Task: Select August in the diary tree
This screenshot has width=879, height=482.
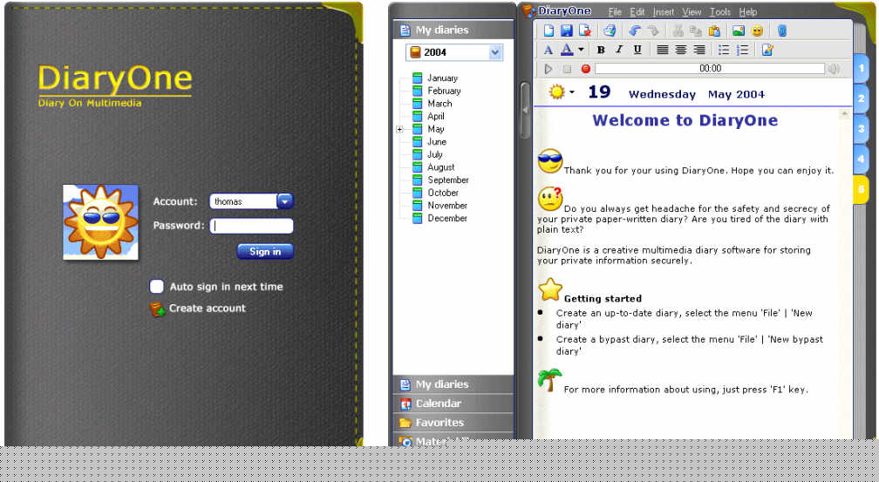Action: point(441,167)
